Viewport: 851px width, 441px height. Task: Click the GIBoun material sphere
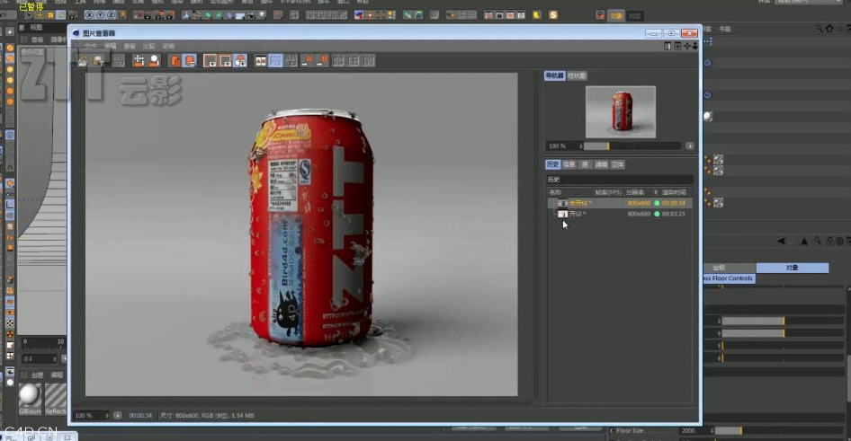pyautogui.click(x=30, y=395)
